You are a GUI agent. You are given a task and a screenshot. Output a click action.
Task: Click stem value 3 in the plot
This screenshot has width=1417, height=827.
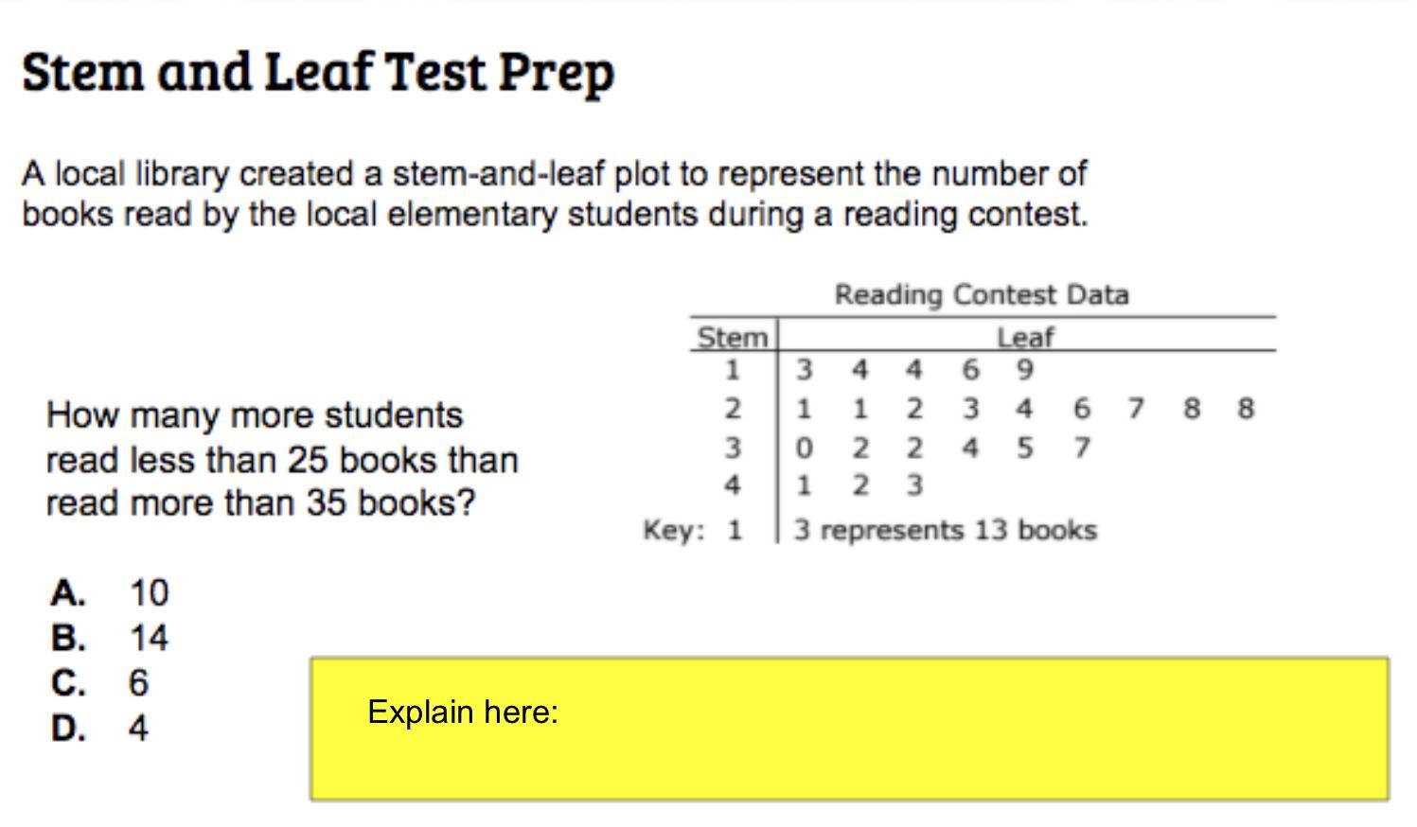click(x=733, y=447)
